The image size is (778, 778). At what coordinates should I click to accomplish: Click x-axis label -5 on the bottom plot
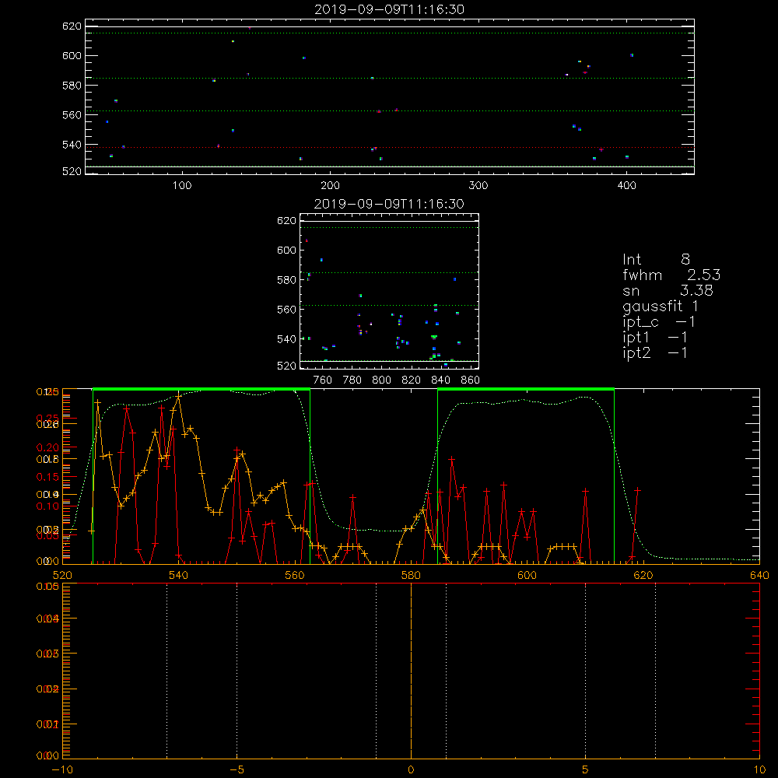pos(237,769)
